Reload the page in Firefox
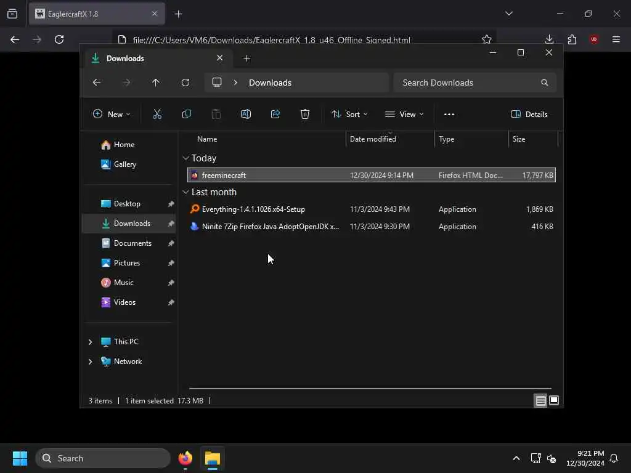The width and height of the screenshot is (631, 473). click(x=59, y=39)
